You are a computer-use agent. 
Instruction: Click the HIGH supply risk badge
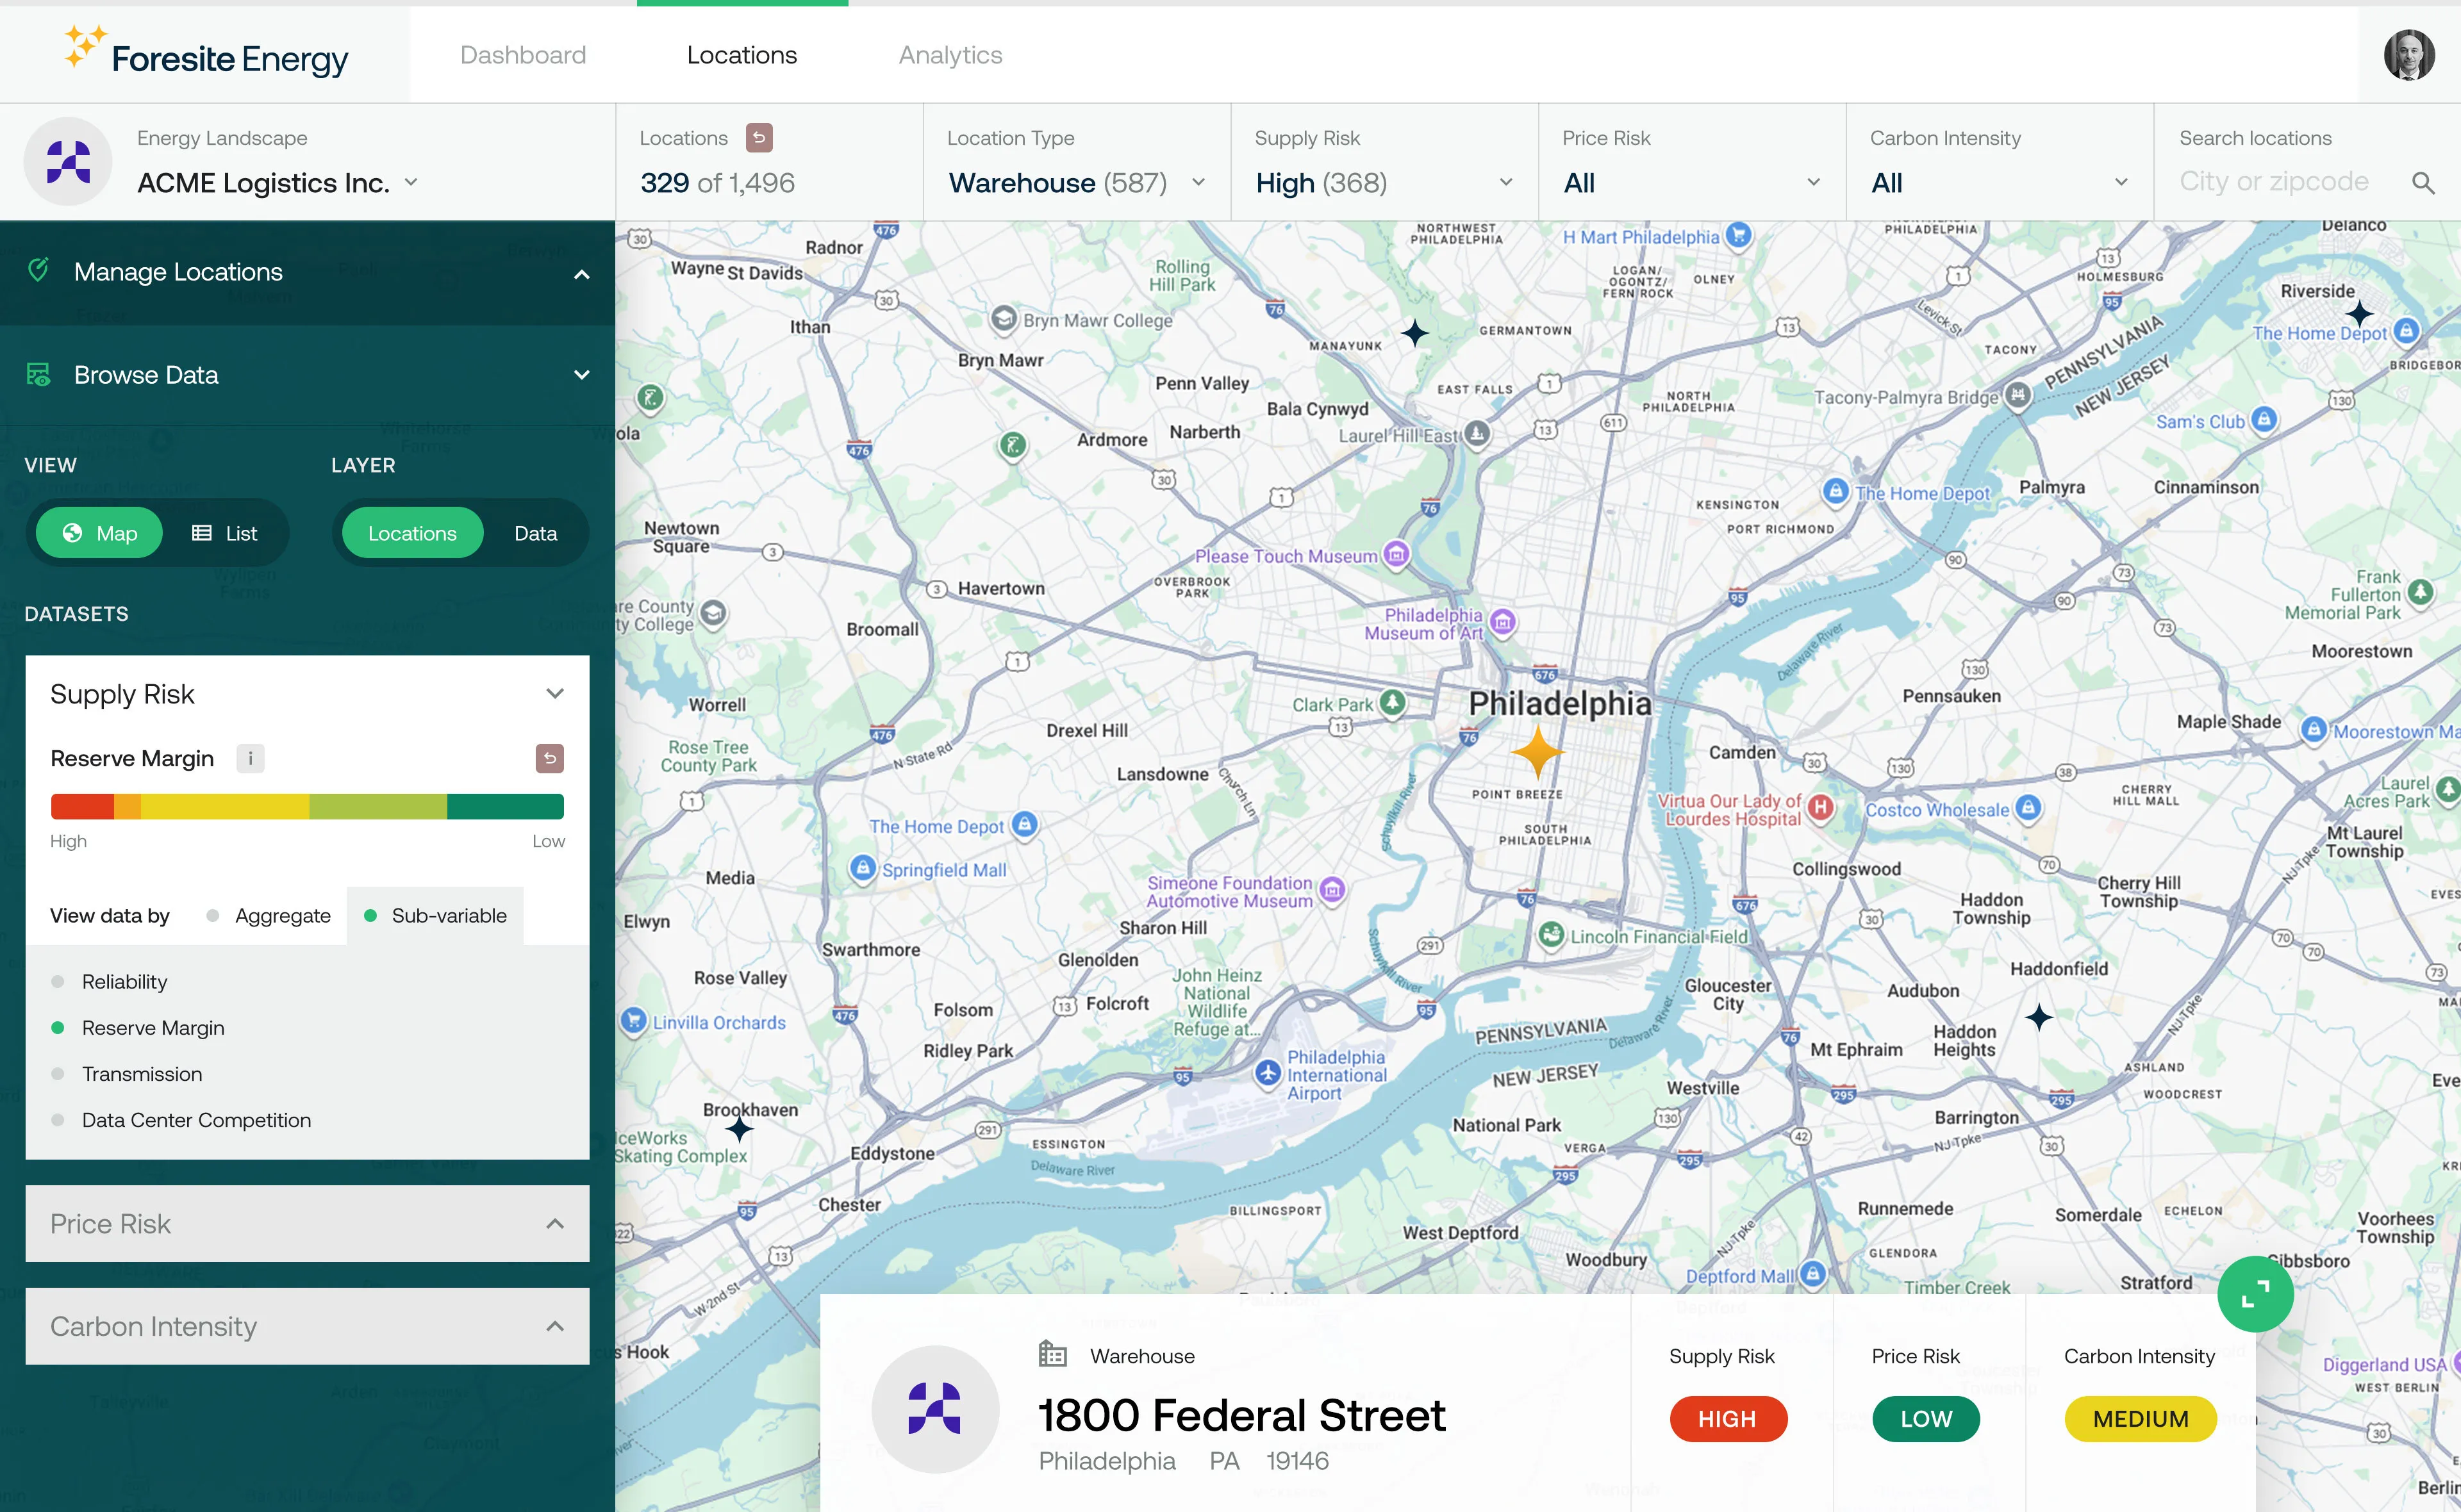coord(1727,1418)
